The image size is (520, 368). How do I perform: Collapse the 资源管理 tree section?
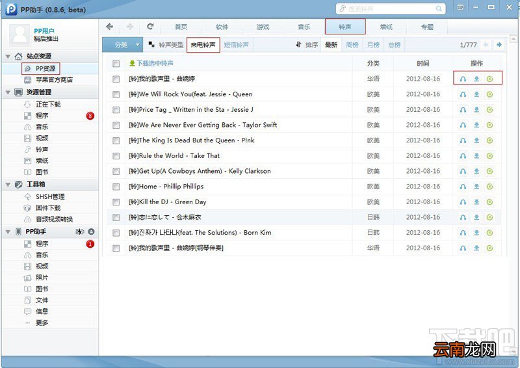tap(8, 92)
